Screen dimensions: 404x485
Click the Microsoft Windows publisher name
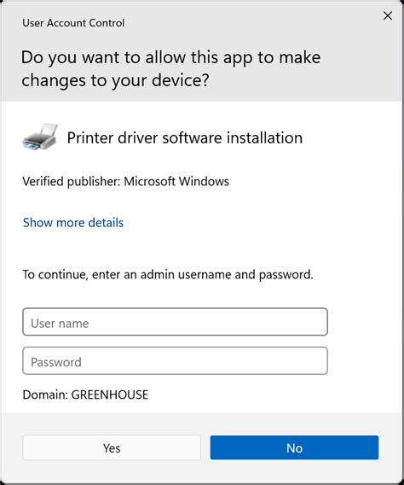176,181
